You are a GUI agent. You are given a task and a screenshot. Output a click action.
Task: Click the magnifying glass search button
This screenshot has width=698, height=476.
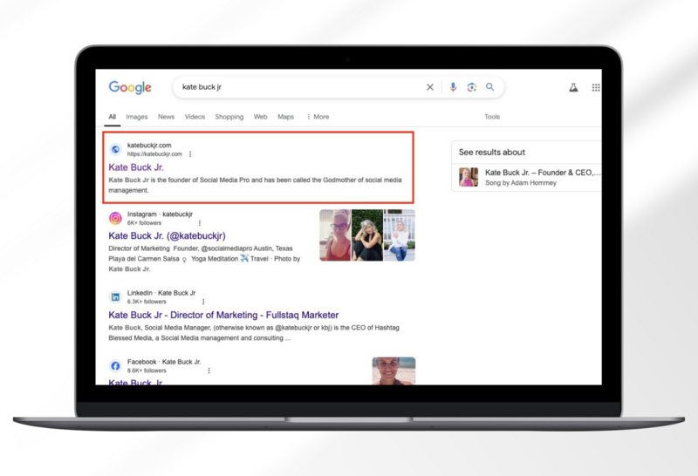tap(489, 87)
